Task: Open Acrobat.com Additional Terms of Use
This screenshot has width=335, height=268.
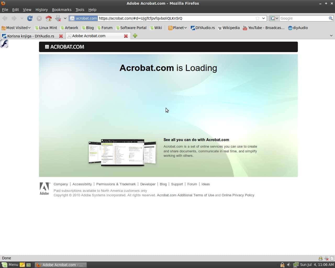Action: pyautogui.click(x=186, y=195)
